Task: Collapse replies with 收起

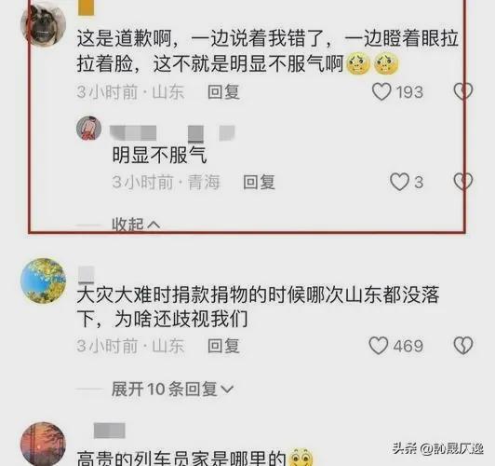Action: click(x=136, y=225)
